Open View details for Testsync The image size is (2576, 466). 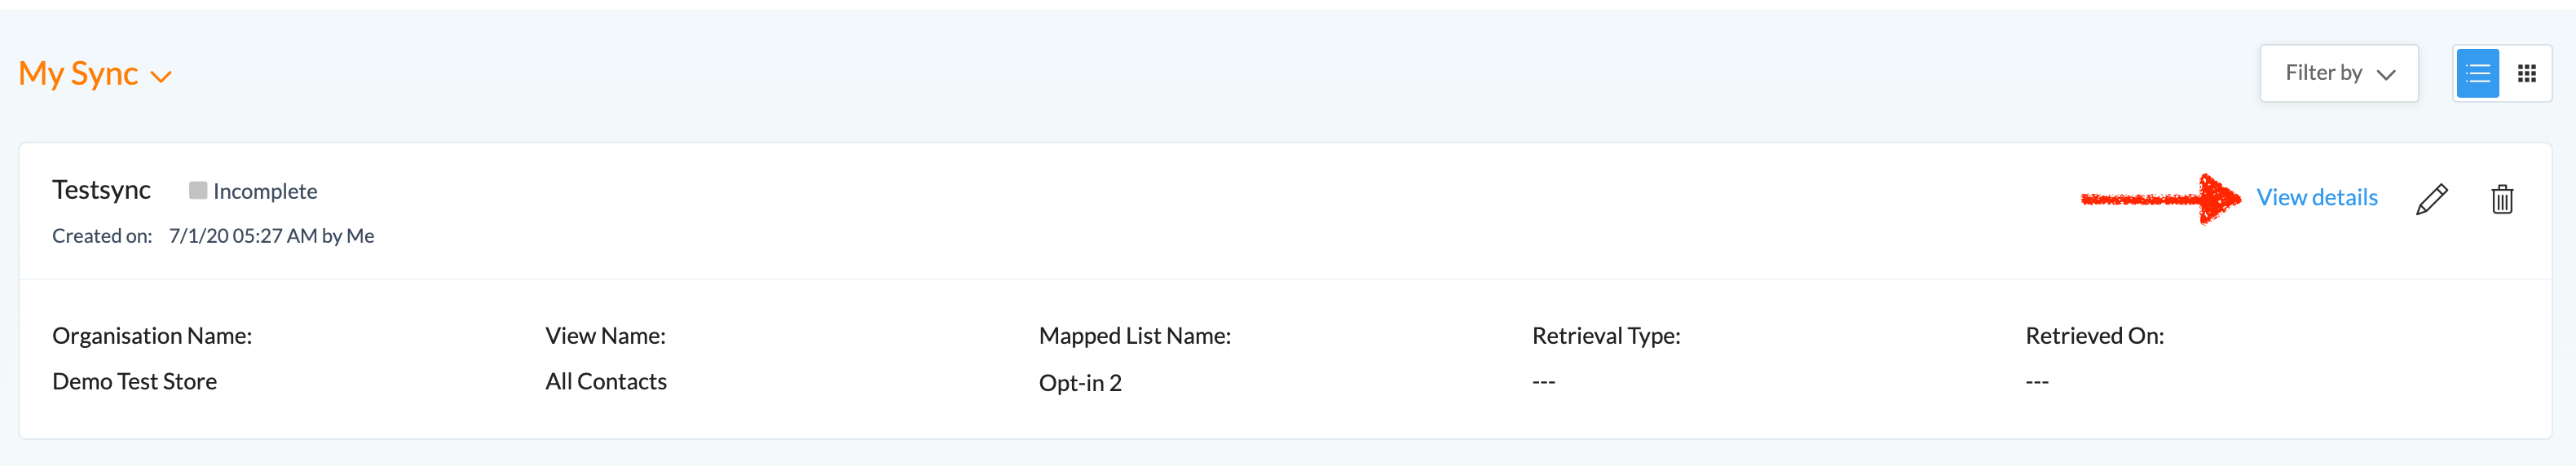(x=2316, y=198)
